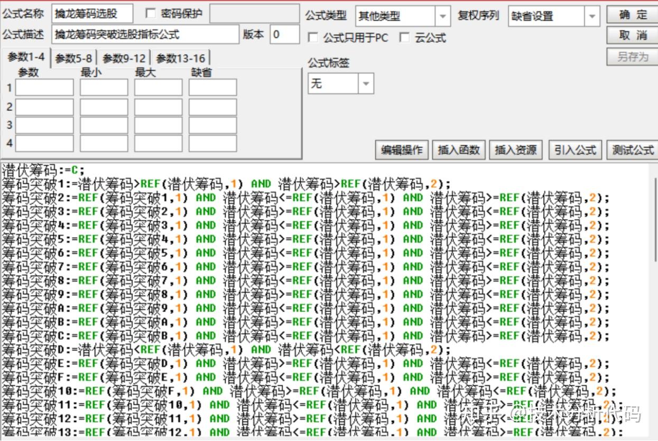This screenshot has height=441, width=658.
Task: Switch to the 参数13-16 tab
Action: 180,58
